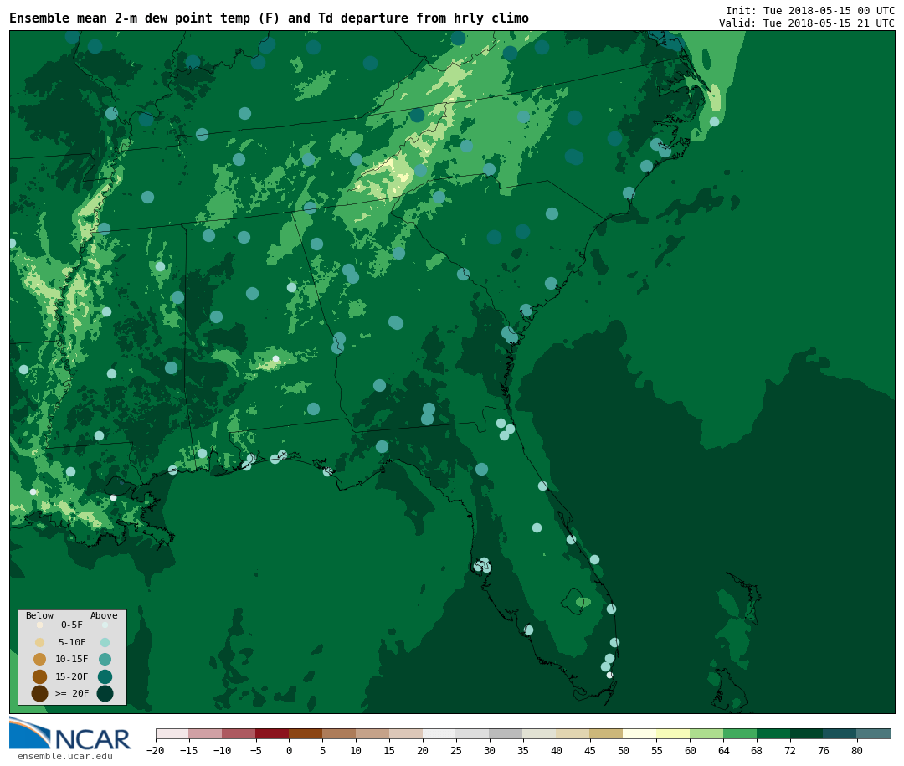Image resolution: width=904 pixels, height=766 pixels.
Task: Click the map title text
Action: pyautogui.click(x=269, y=18)
